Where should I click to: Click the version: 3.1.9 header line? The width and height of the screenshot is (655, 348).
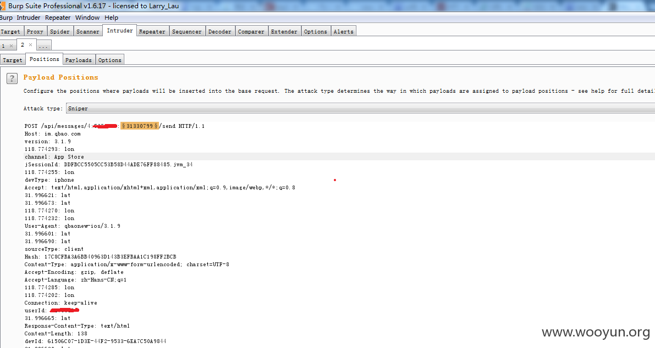point(48,141)
